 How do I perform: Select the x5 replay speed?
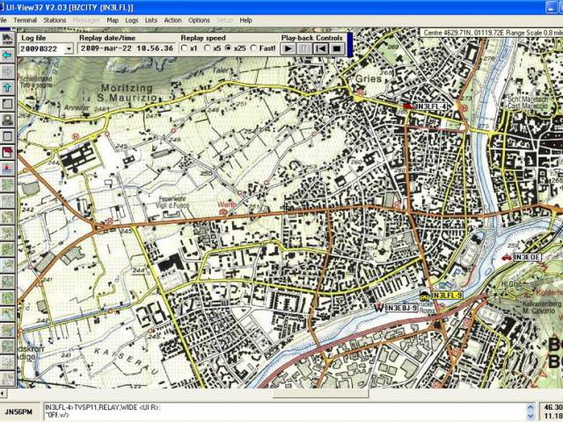208,47
